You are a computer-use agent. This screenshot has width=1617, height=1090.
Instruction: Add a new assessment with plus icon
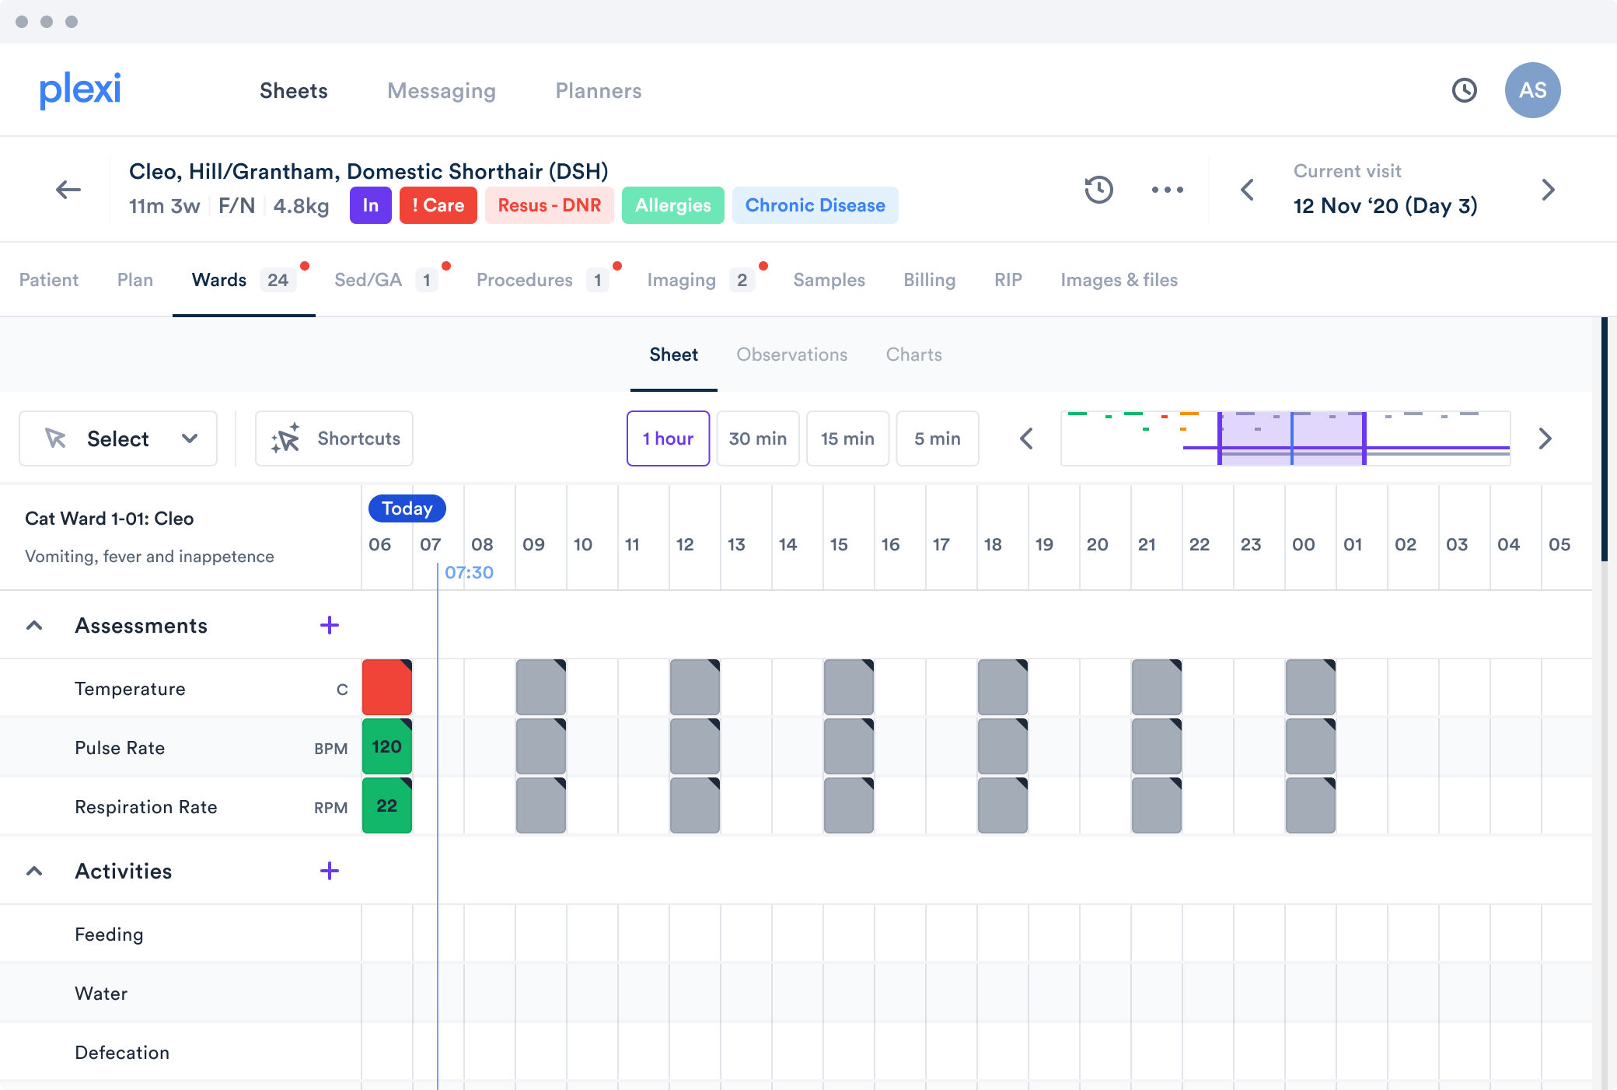click(330, 626)
